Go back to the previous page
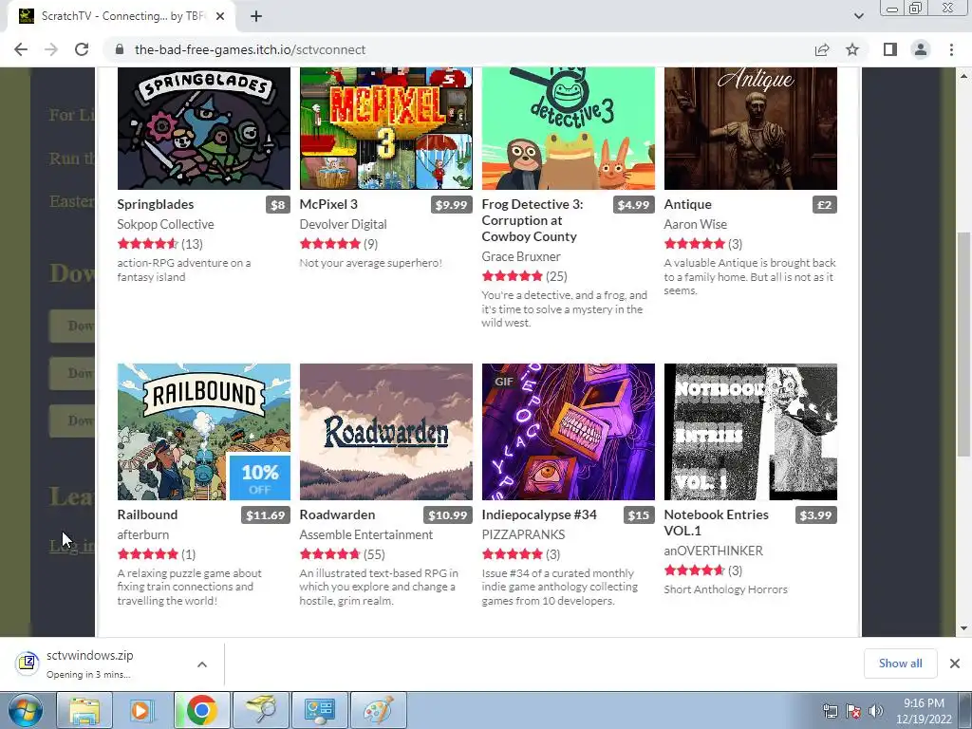972x729 pixels. click(x=21, y=49)
